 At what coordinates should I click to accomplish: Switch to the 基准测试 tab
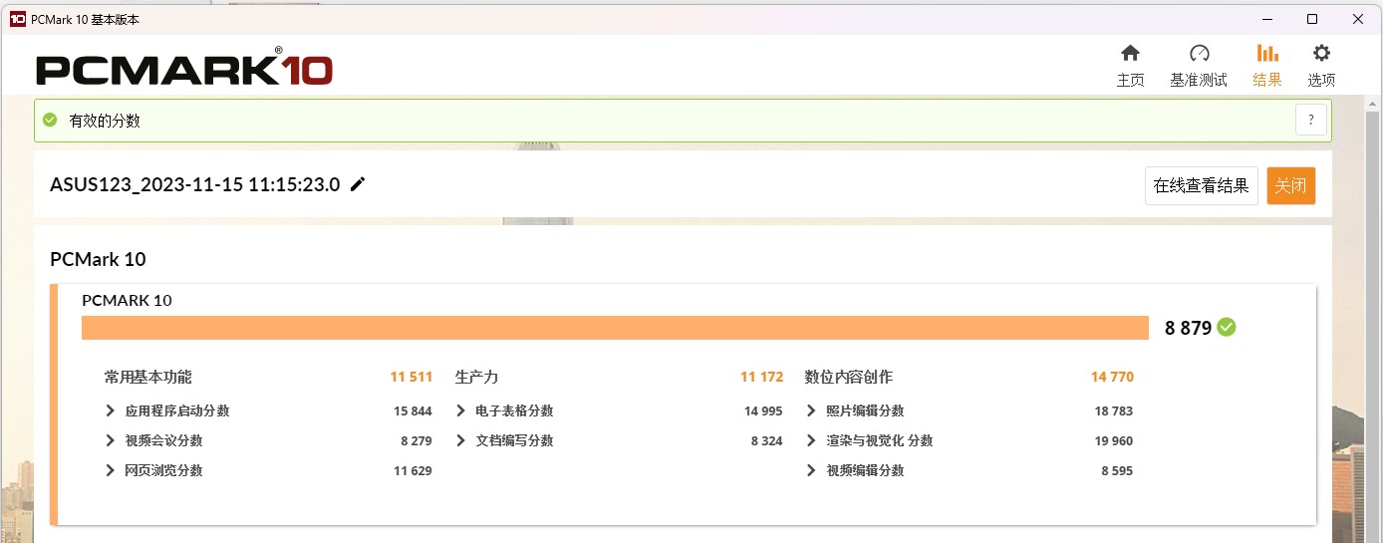click(1199, 66)
